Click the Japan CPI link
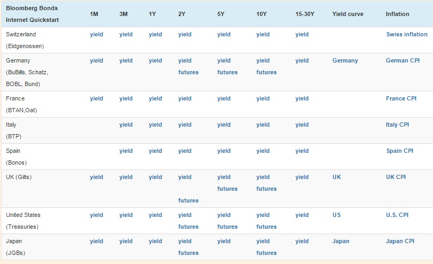433x264 pixels. click(400, 241)
